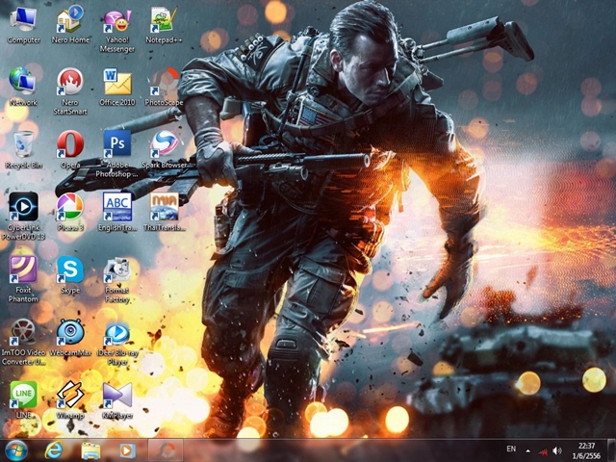Open the Windows Start menu
616x462 pixels.
16,450
